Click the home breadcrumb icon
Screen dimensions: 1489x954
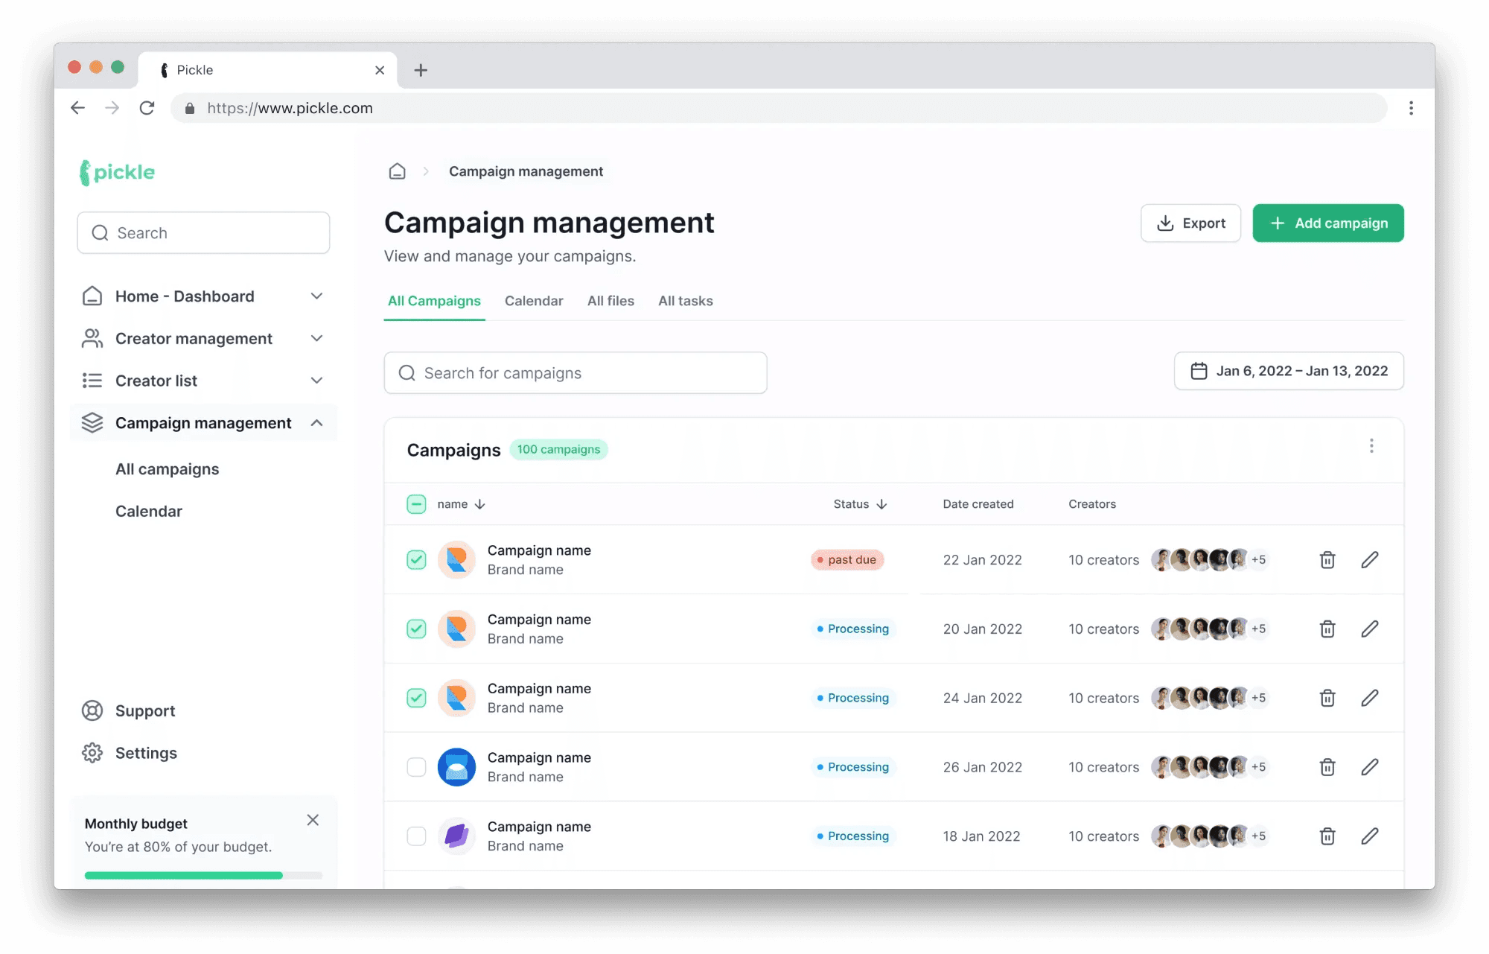(397, 171)
